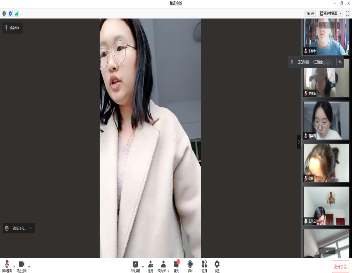Toggle the pin video button
352x273 pixels.
(x=12, y=28)
